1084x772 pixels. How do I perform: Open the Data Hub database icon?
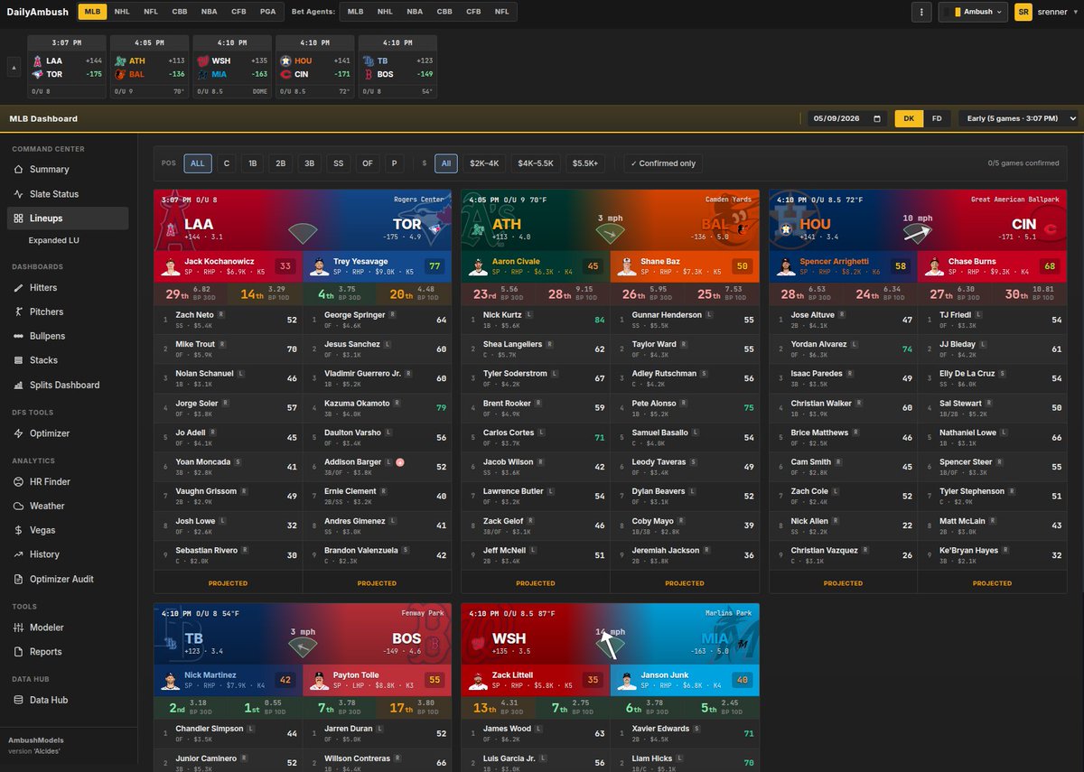(19, 701)
